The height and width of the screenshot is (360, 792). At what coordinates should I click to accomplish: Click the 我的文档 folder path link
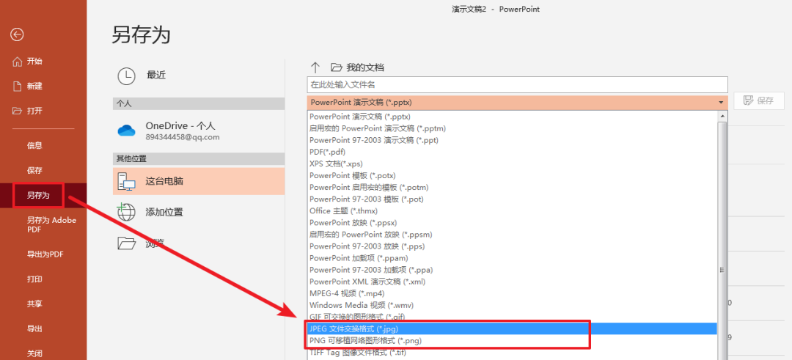(365, 67)
